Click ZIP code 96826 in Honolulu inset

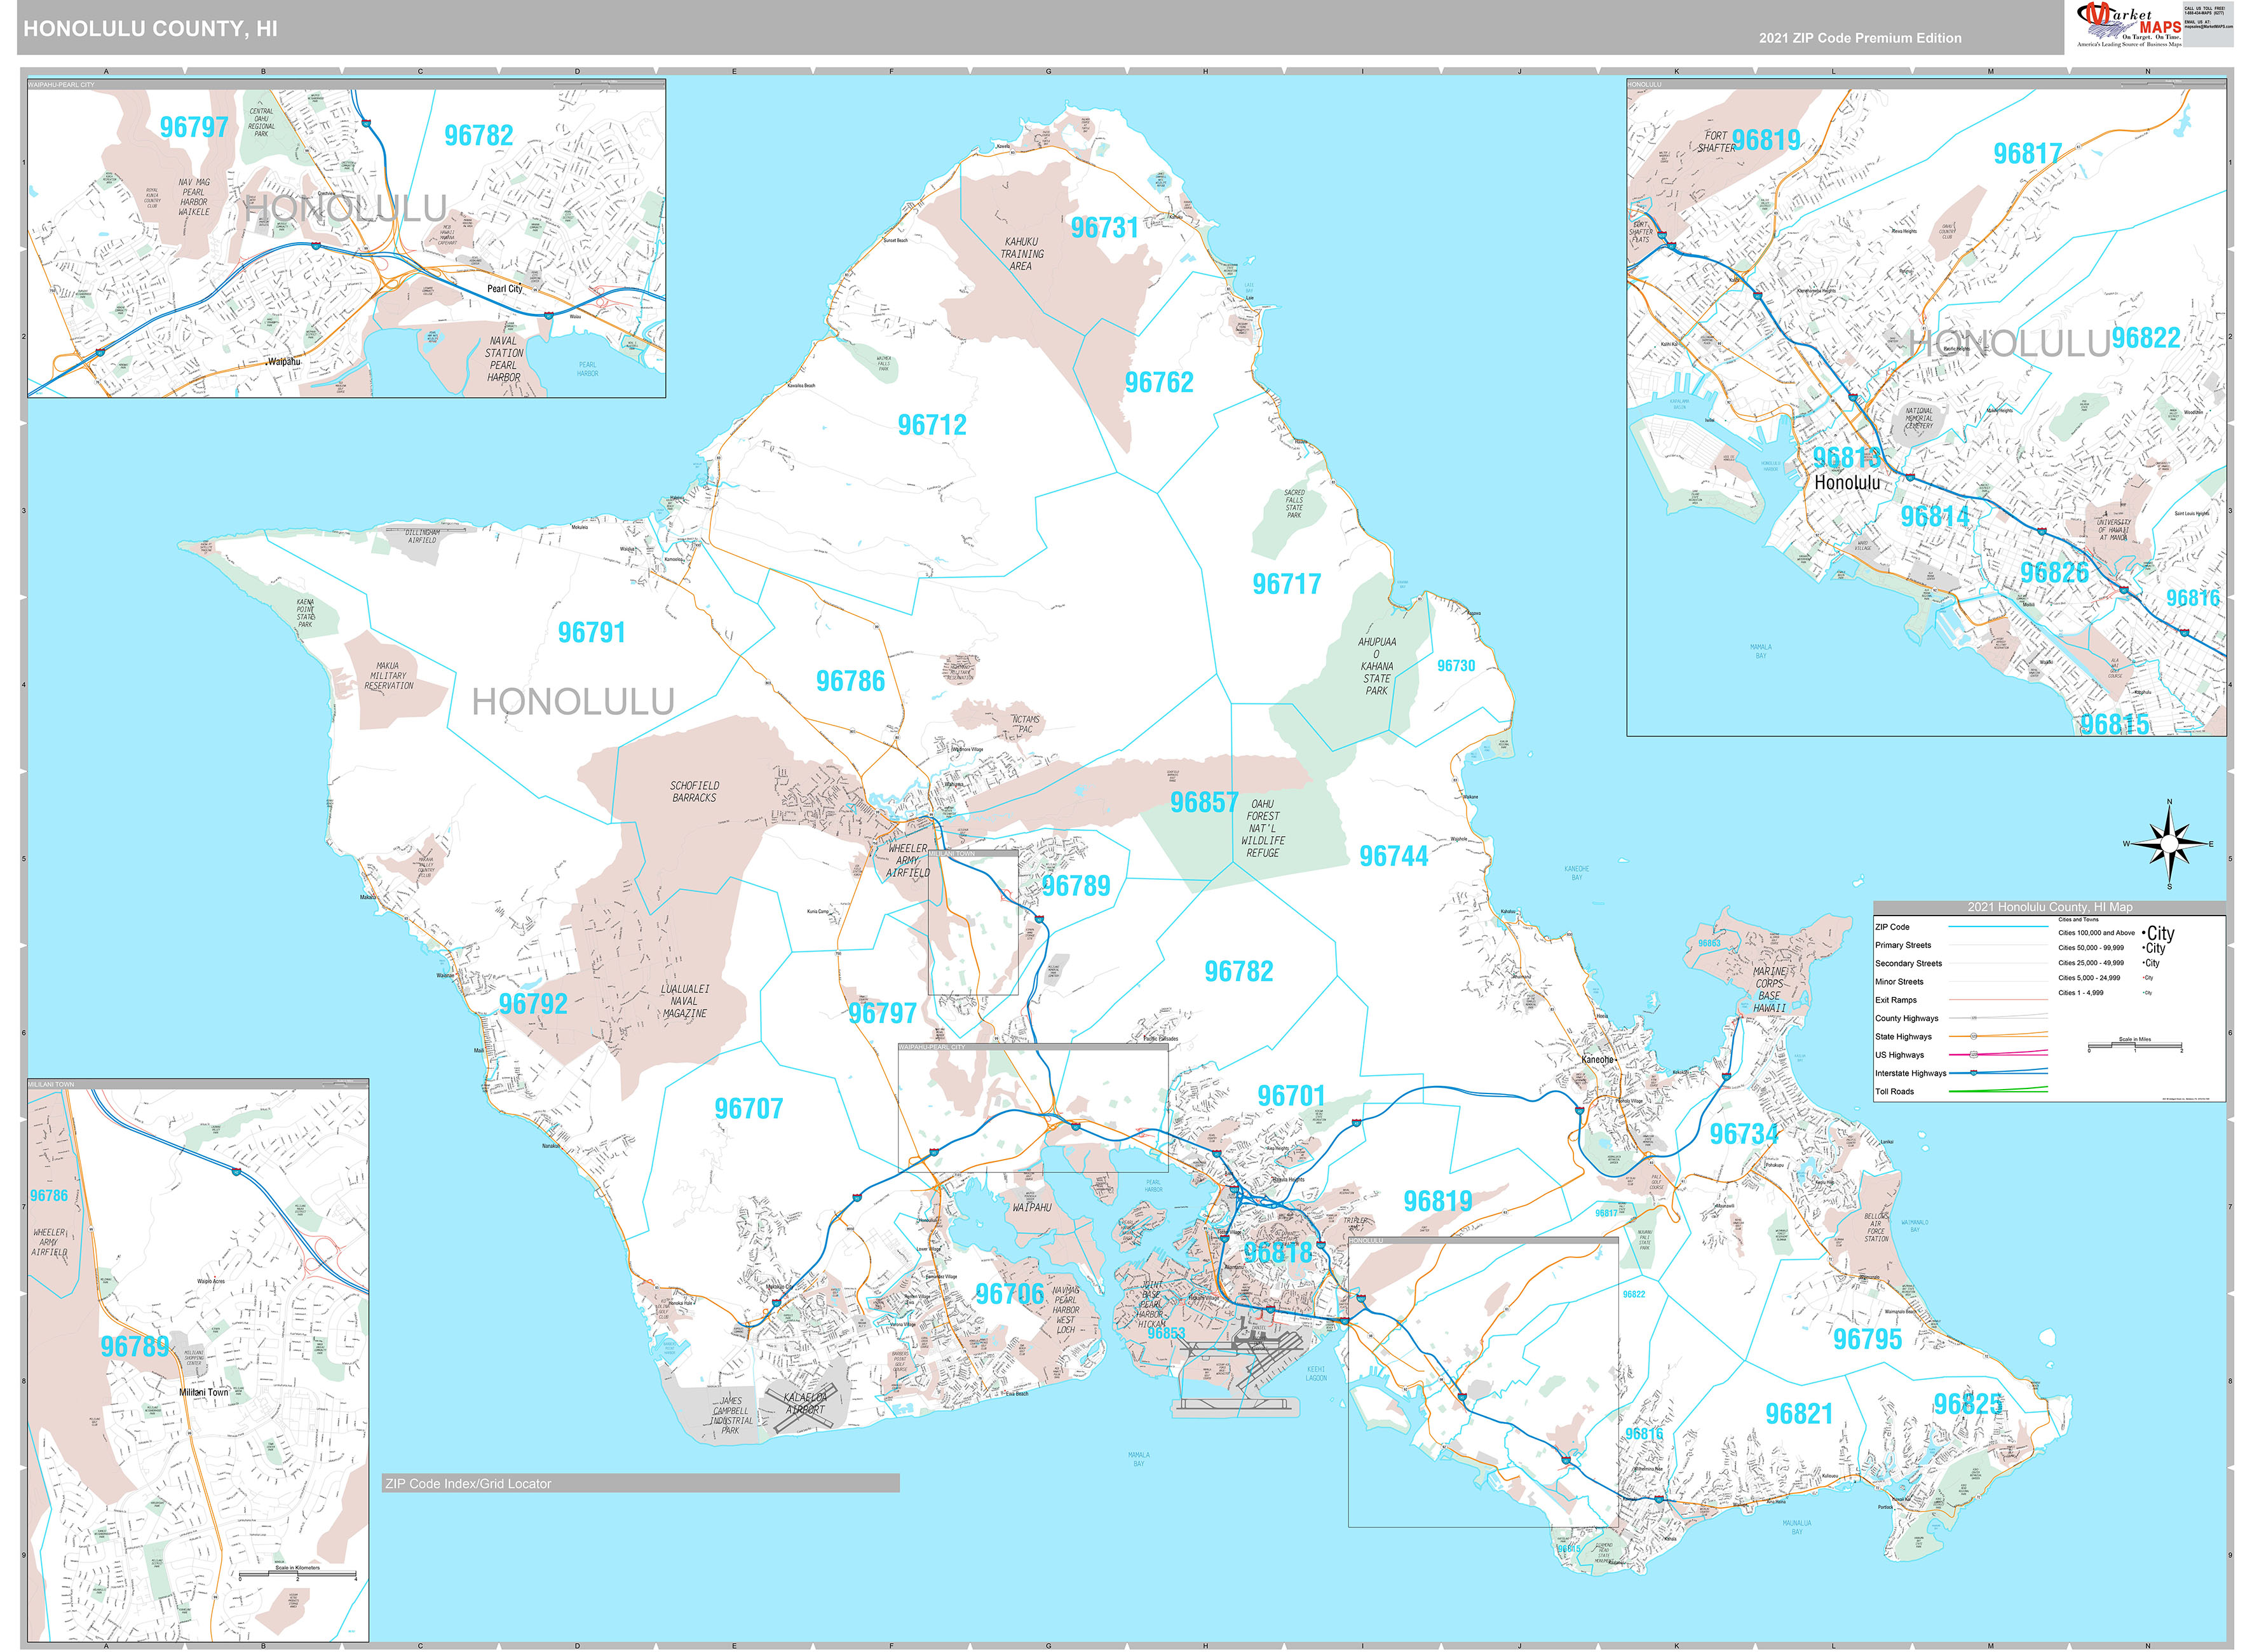pyautogui.click(x=2054, y=572)
